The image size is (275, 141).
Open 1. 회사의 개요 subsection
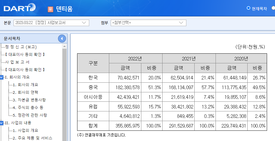click(x=25, y=85)
